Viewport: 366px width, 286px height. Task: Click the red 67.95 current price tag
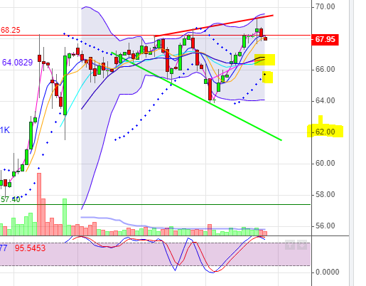coord(325,39)
